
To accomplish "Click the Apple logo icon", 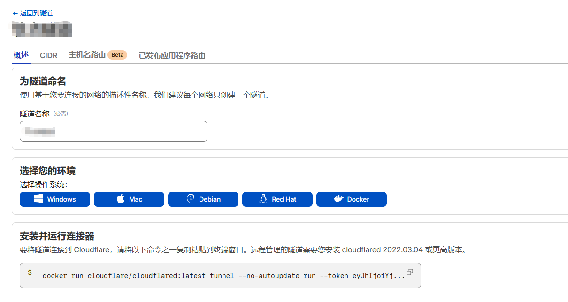I will [x=121, y=199].
